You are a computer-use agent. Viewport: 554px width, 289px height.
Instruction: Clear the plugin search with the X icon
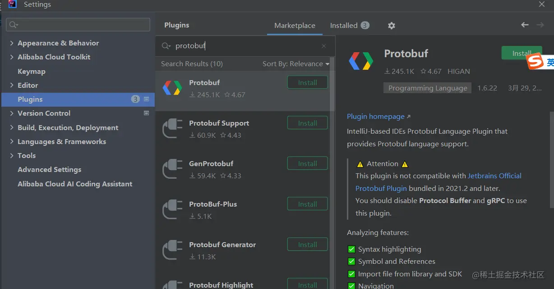click(323, 46)
